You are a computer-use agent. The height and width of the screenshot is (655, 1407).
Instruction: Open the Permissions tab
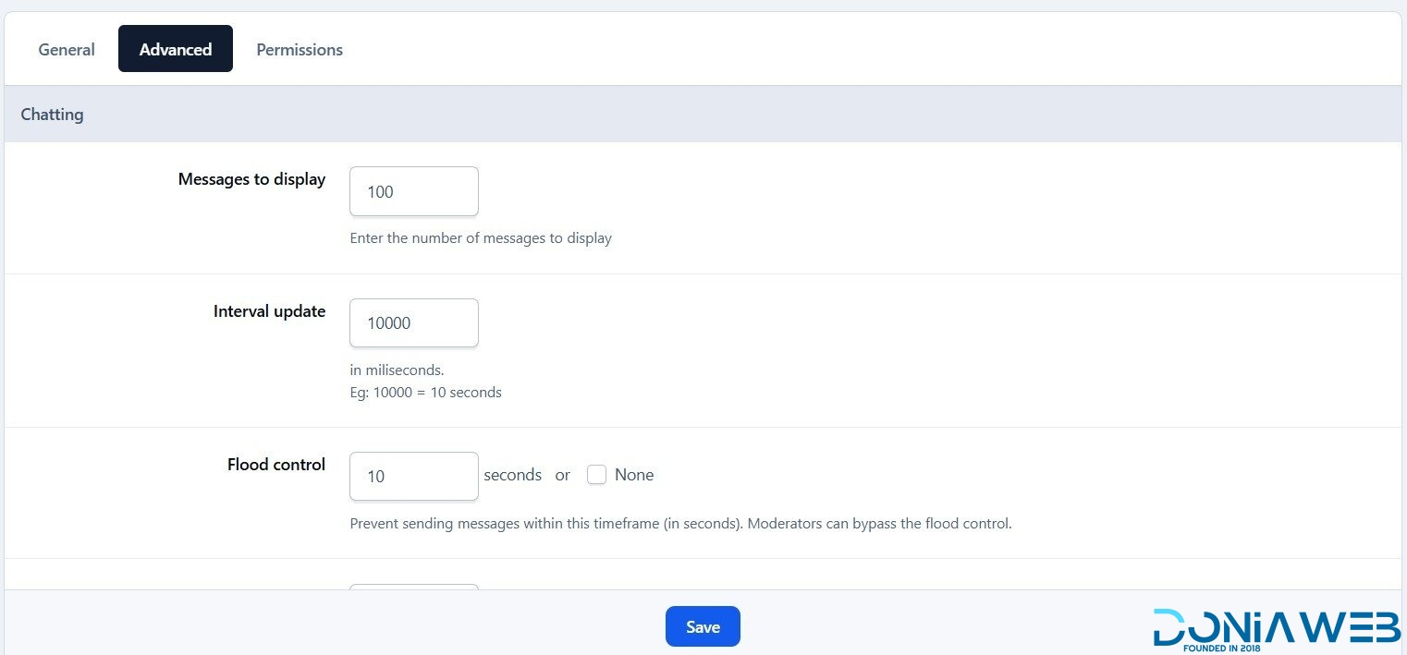[x=300, y=50]
